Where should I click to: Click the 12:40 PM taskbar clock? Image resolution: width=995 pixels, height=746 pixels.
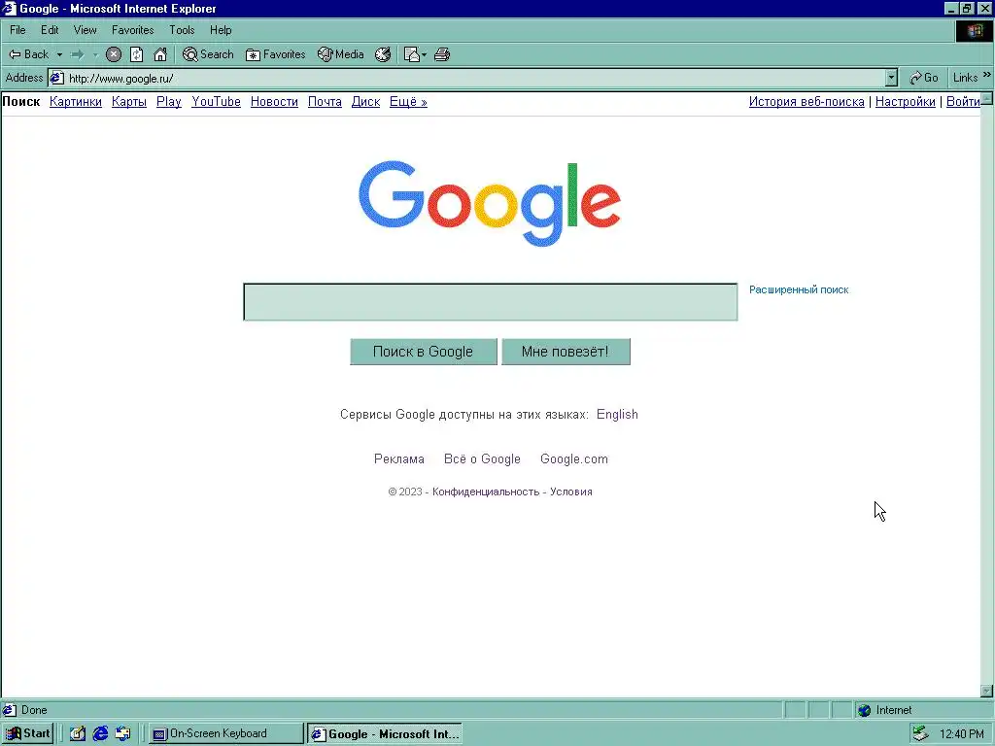pos(962,734)
